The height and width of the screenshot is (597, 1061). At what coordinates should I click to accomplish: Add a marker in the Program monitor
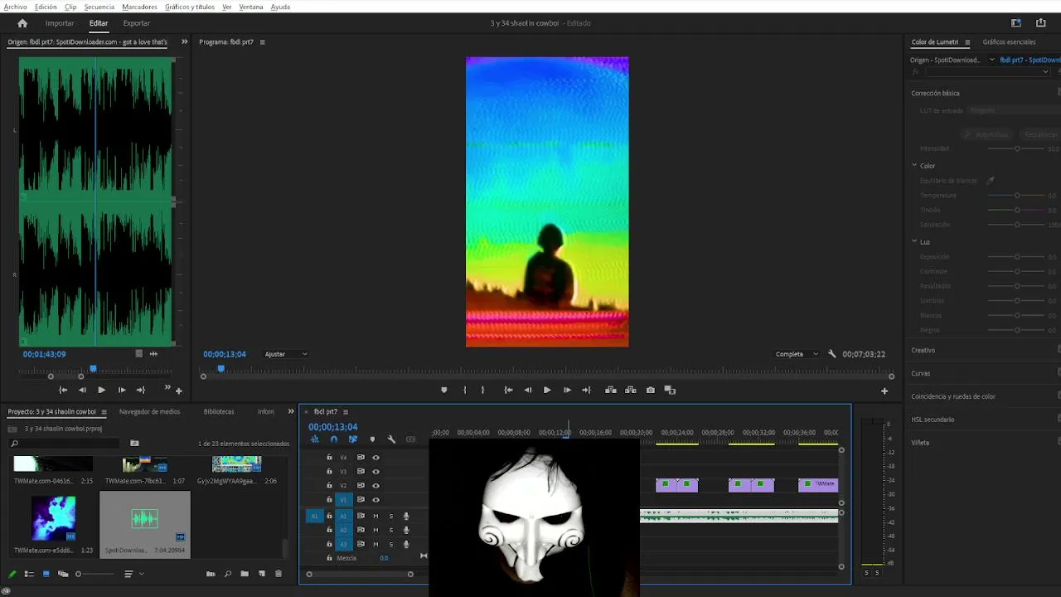pyautogui.click(x=444, y=390)
